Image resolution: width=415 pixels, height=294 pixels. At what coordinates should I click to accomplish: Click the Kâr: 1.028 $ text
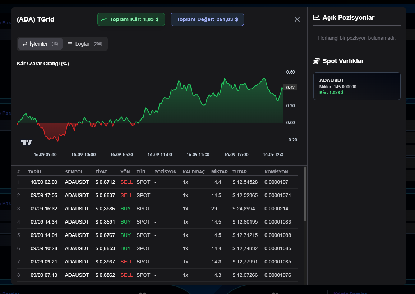(331, 93)
